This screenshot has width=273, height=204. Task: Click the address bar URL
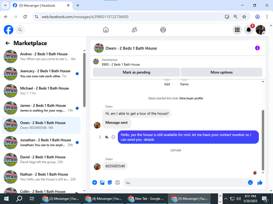coord(85,17)
